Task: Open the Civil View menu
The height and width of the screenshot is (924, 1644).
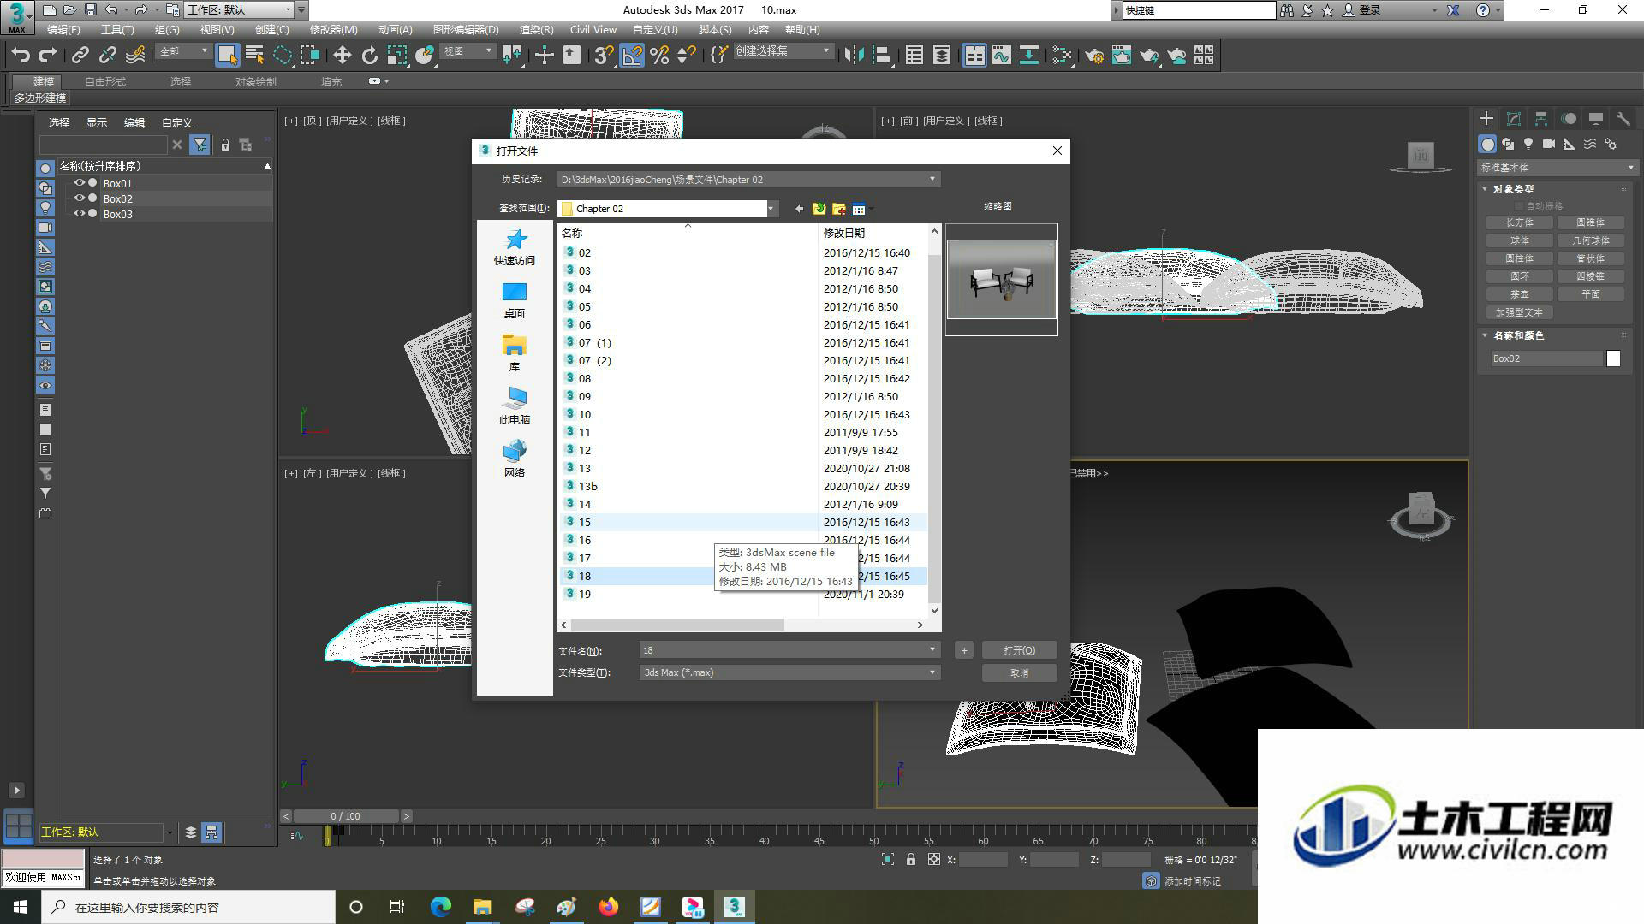Action: (593, 30)
